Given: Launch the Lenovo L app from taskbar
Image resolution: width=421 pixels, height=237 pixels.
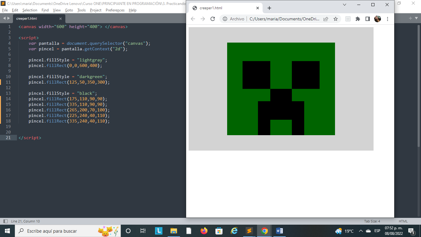Looking at the screenshot, I should coord(159,231).
